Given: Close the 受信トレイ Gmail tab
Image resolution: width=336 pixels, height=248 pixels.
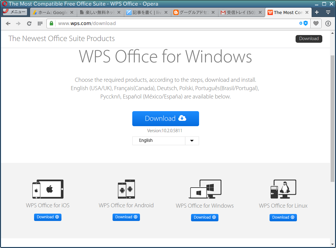Looking at the screenshot, I should (x=260, y=12).
